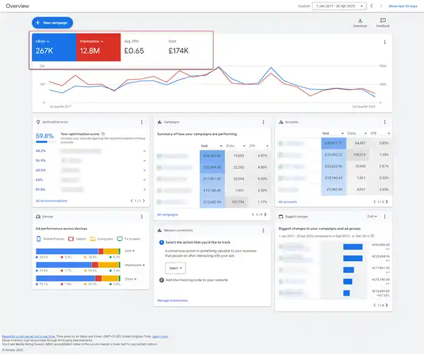Click Manage conversions link

tap(173, 301)
